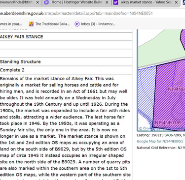
Task: Close the Yahoo Search tab
Action: click(x=176, y=2)
